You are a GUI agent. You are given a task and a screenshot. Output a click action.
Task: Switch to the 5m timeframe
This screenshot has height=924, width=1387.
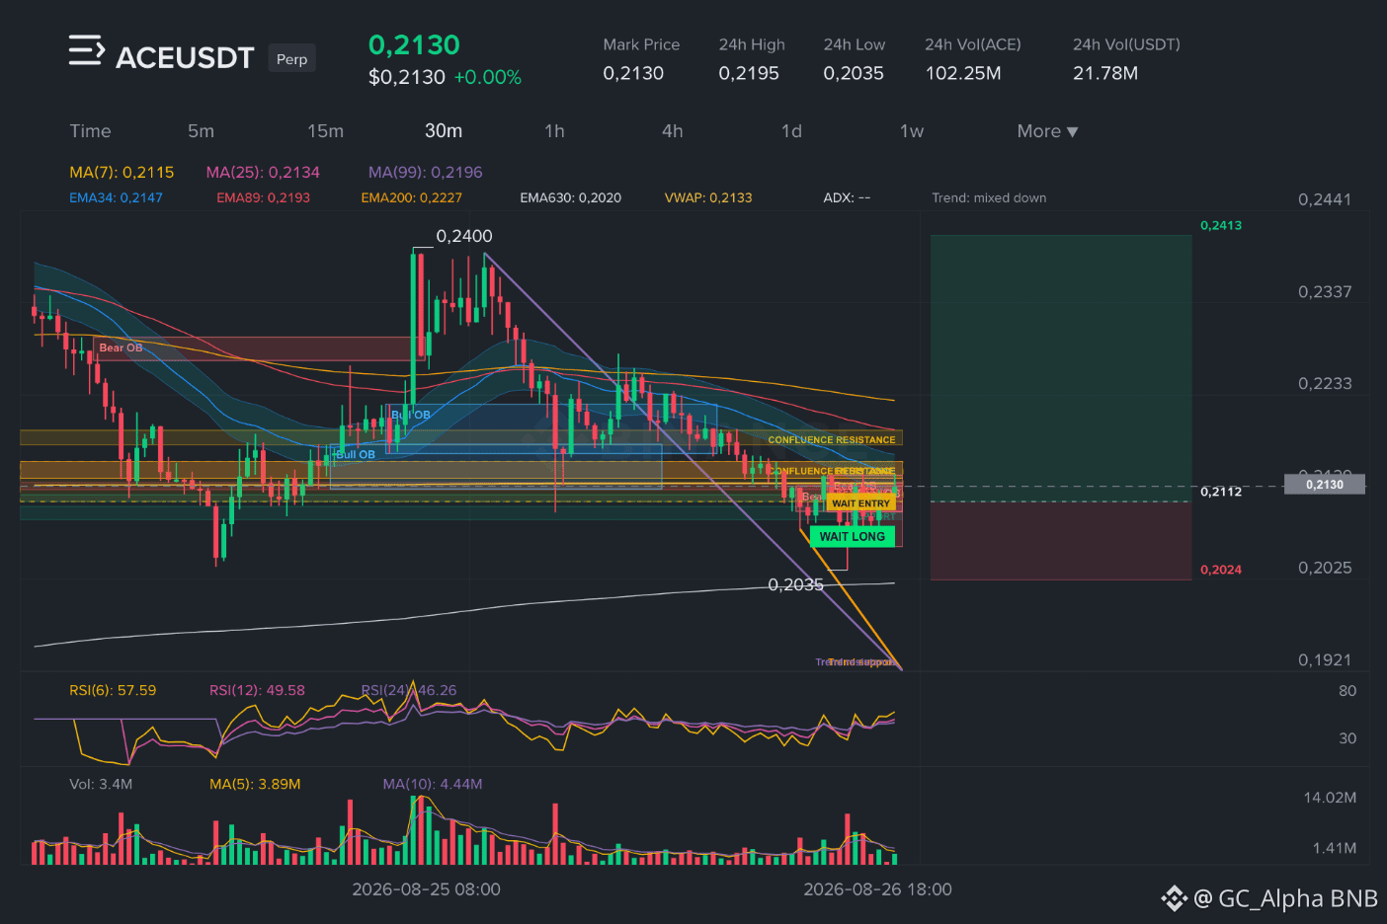coord(201,131)
